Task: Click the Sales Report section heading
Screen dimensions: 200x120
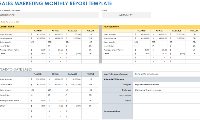Action: coord(10,22)
